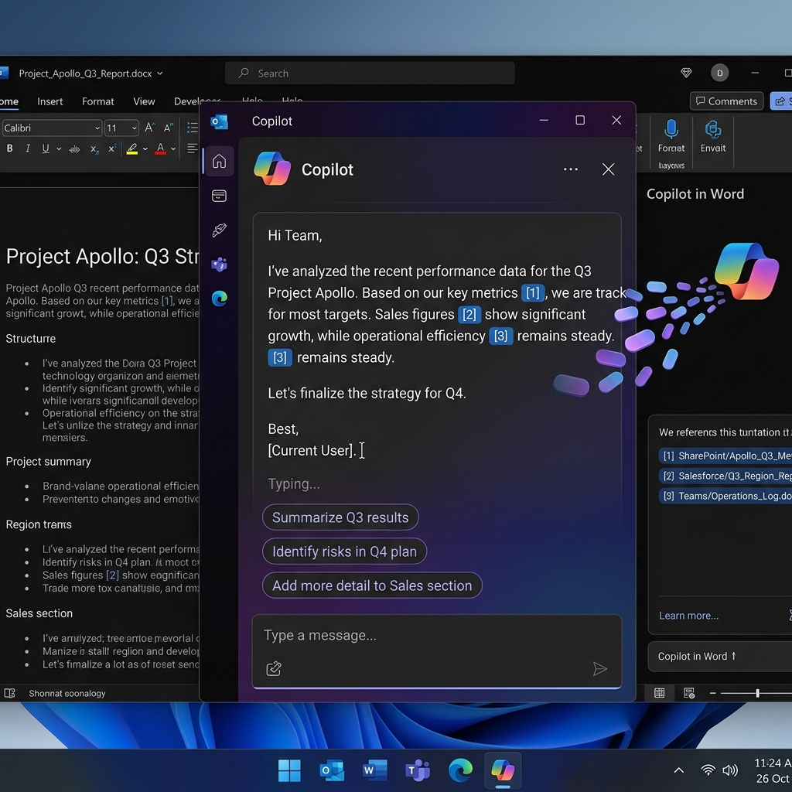
Task: Select the pen icon in Copilot sidebar
Action: coord(219,230)
